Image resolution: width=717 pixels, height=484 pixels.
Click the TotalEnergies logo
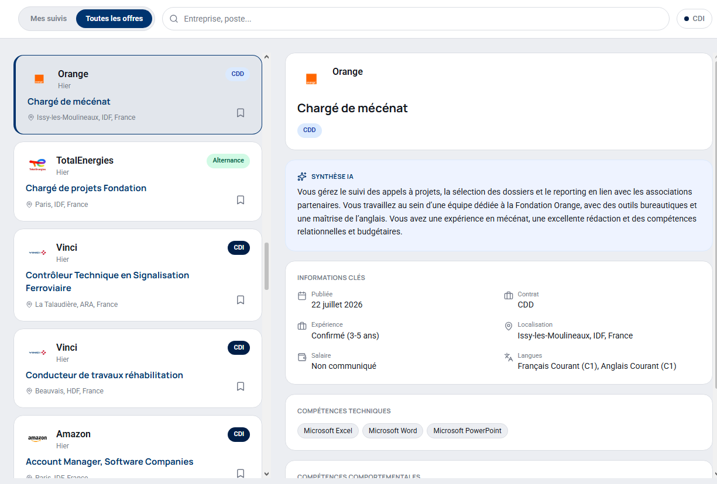click(37, 165)
